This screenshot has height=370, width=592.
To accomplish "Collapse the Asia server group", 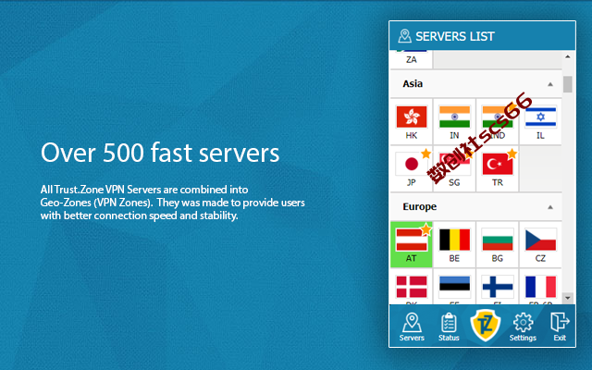I will 550,84.
